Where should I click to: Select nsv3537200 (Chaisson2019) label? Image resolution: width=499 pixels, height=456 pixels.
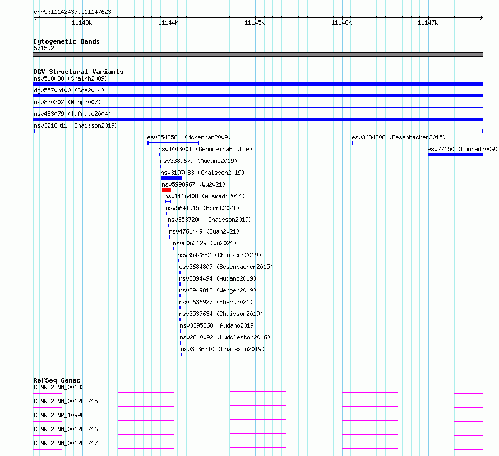pos(210,220)
